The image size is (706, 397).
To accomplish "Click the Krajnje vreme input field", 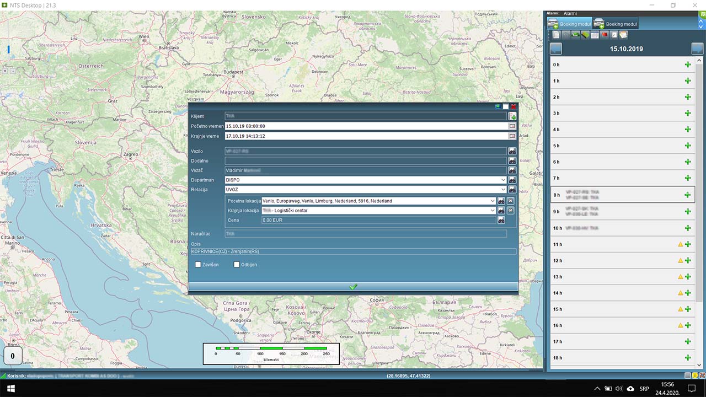I will click(x=366, y=136).
